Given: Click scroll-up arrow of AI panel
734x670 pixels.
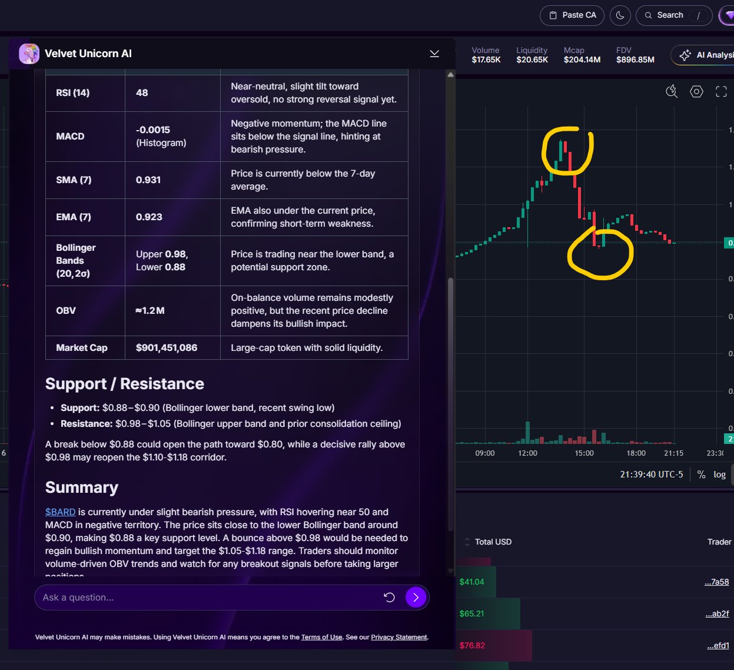Looking at the screenshot, I should 451,75.
